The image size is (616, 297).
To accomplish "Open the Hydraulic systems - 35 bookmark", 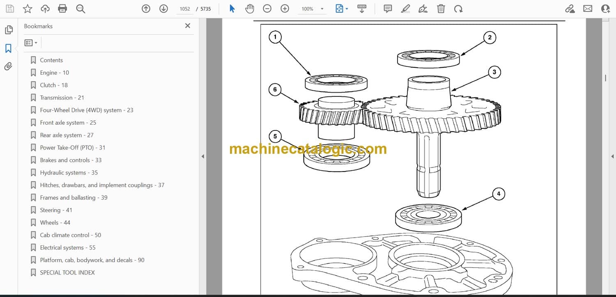I will click(x=69, y=173).
